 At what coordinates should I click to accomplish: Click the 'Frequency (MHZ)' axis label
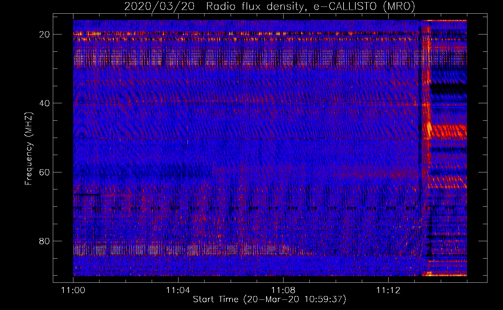[29, 149]
